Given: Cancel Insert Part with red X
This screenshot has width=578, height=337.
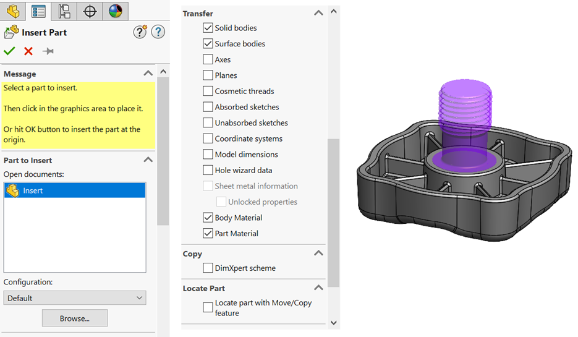Looking at the screenshot, I should point(28,51).
